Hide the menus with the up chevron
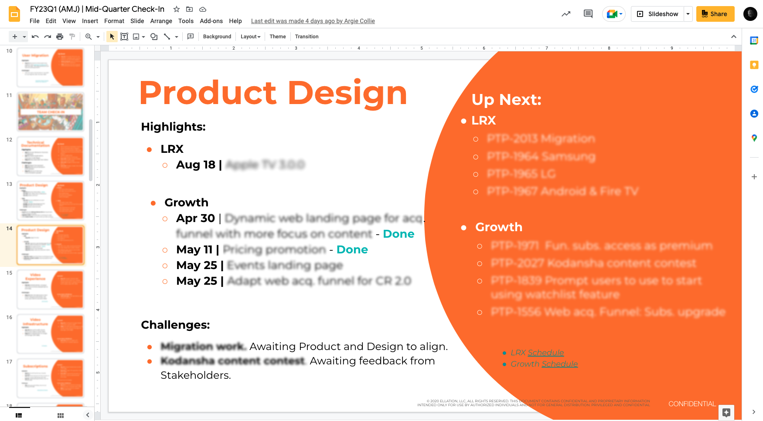763x421 pixels. click(734, 37)
